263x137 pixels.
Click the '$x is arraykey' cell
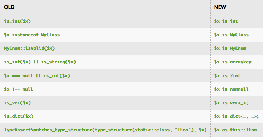[x=233, y=62]
